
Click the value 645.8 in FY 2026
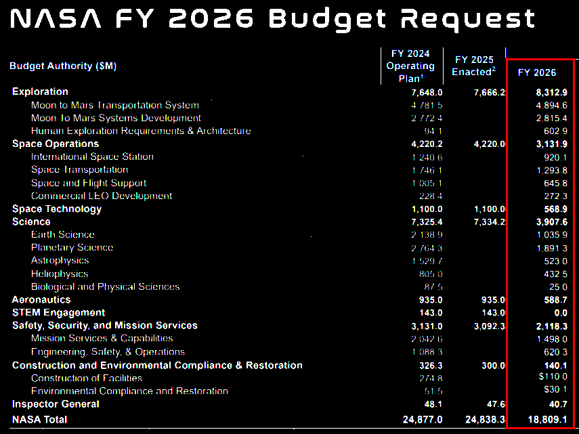pos(556,183)
